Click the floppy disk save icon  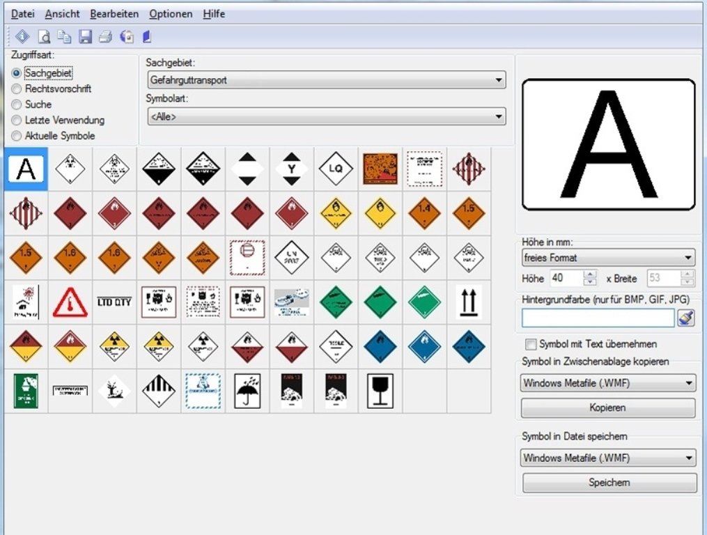(85, 36)
